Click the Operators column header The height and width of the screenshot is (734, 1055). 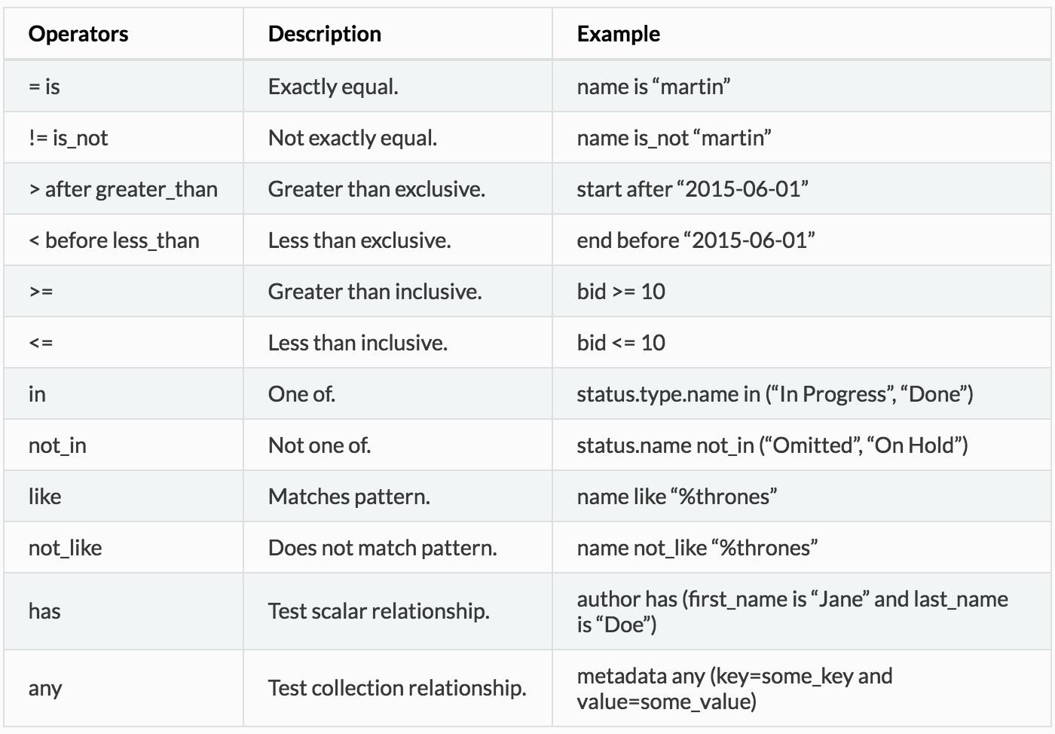[x=78, y=34]
